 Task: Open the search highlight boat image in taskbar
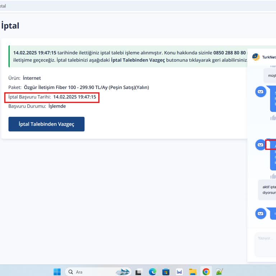123,272
